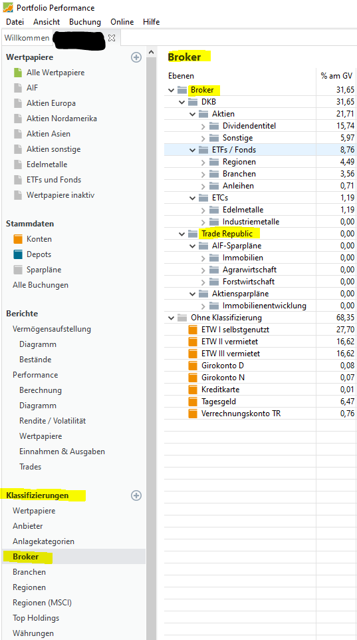This screenshot has height=640, width=357.
Task: Click the green Alle Wertpapiere file icon
Action: point(18,73)
